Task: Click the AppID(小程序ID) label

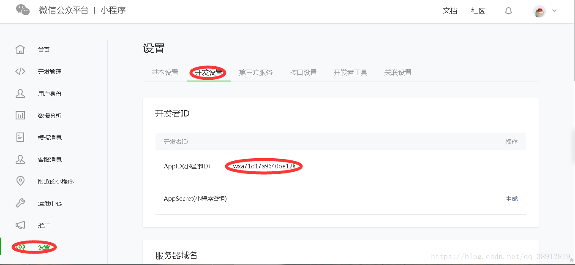Action: tap(187, 166)
